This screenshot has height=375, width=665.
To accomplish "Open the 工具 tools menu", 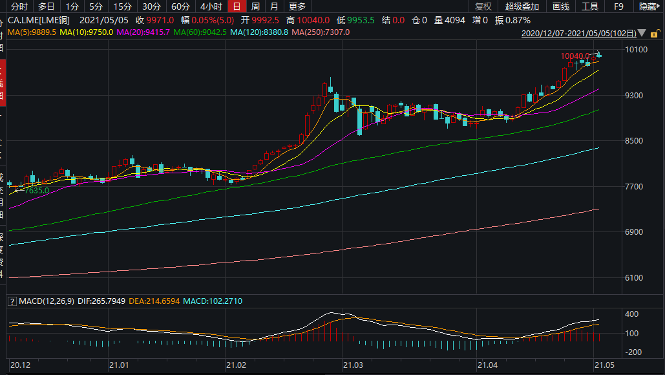I will click(x=590, y=6).
